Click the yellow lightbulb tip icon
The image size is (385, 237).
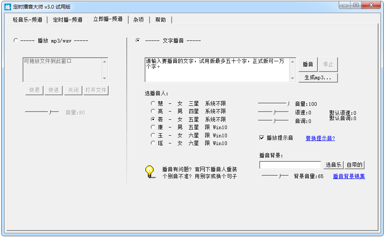(149, 172)
